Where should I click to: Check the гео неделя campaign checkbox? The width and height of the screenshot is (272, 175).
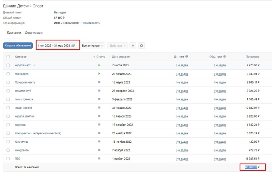(x=8, y=74)
